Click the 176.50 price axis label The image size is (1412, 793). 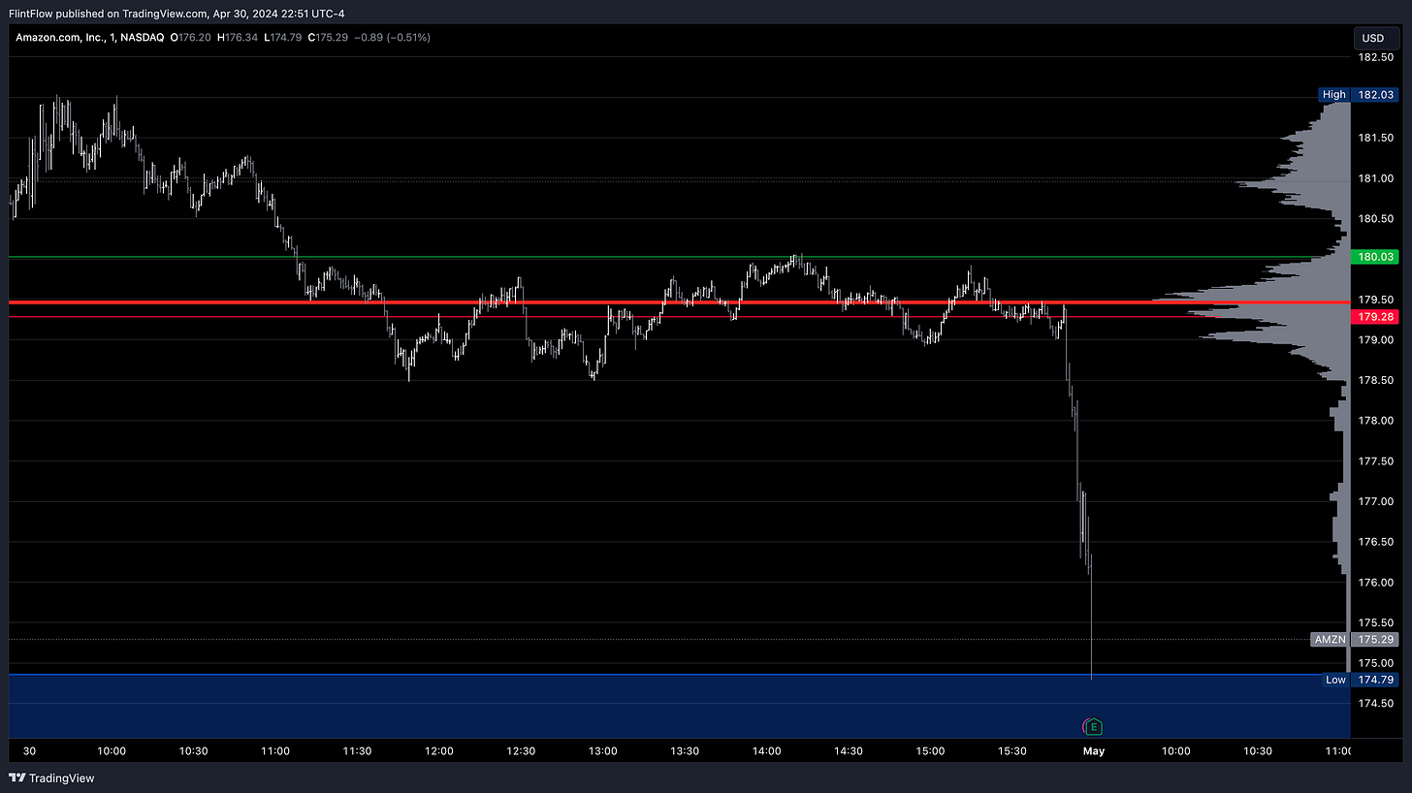1377,542
